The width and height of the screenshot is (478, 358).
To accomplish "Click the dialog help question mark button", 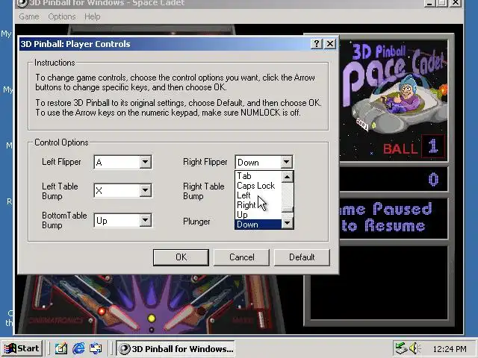I will coord(317,44).
